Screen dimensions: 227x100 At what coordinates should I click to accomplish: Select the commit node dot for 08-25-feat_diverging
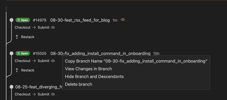click(x=11, y=87)
